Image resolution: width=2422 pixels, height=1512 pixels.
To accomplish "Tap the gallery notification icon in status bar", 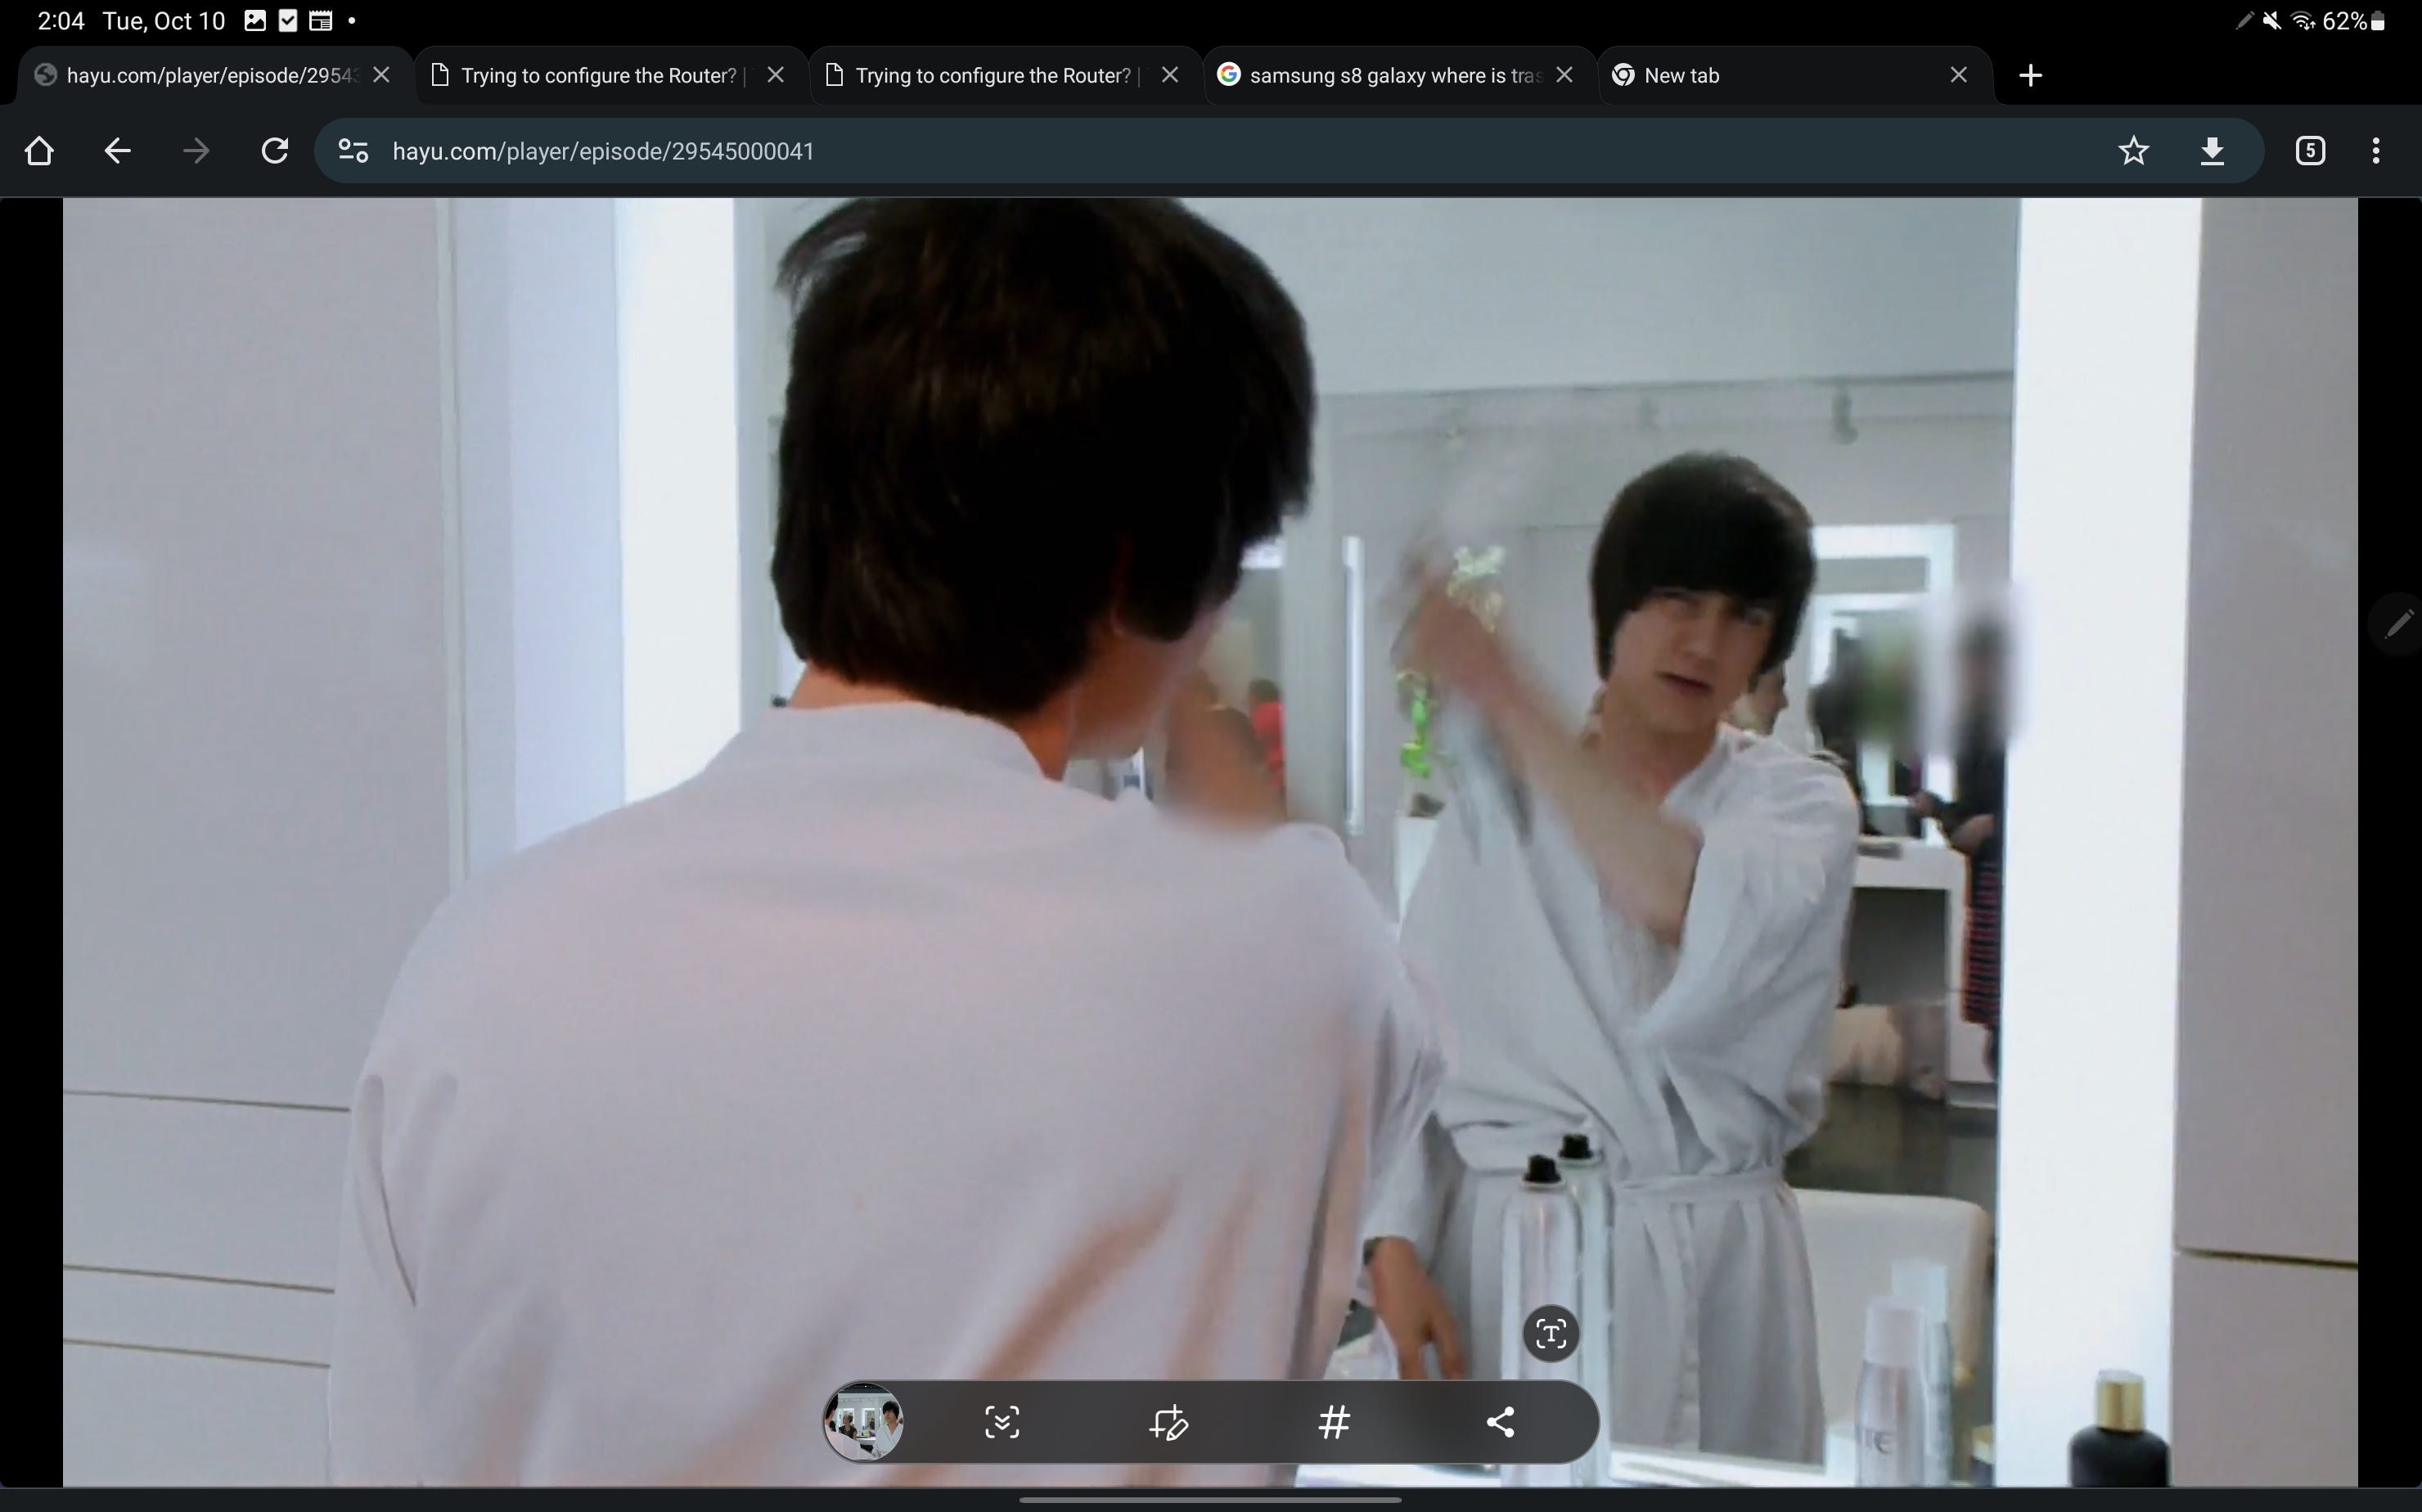I will pyautogui.click(x=255, y=21).
